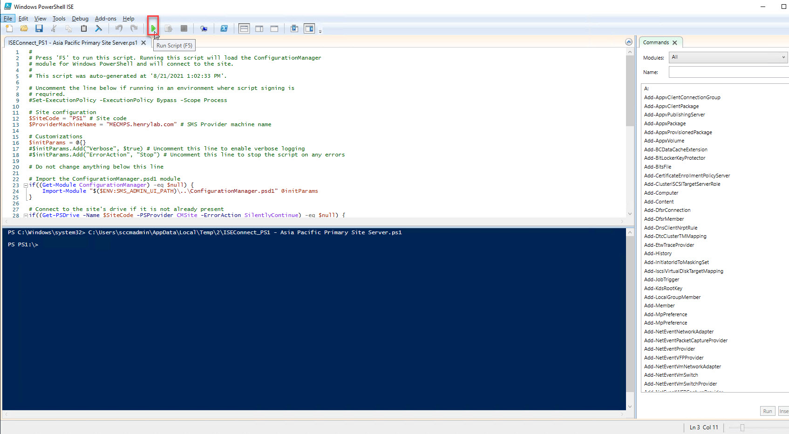Viewport: 789px width, 434px height.
Task: Click the Run button in Commands pane
Action: (x=767, y=411)
